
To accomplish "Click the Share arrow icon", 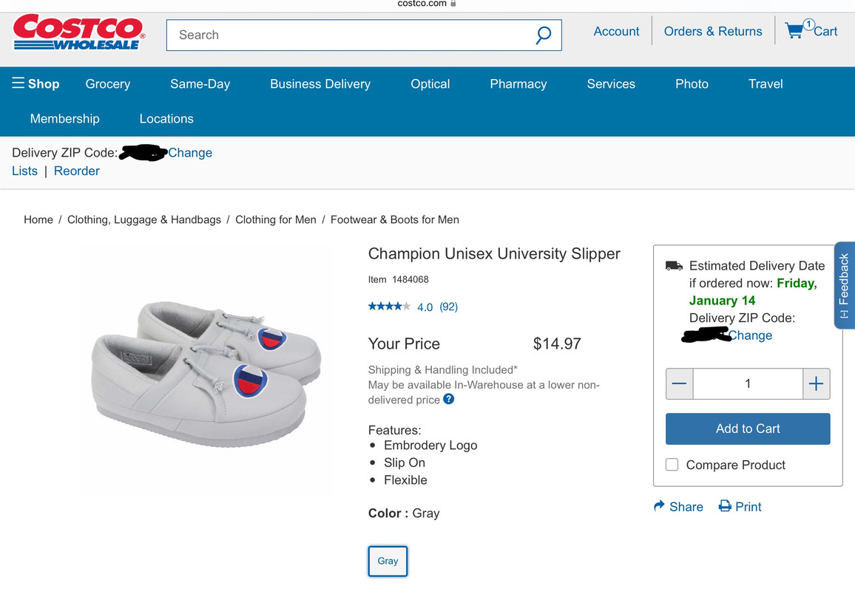I will (x=660, y=506).
